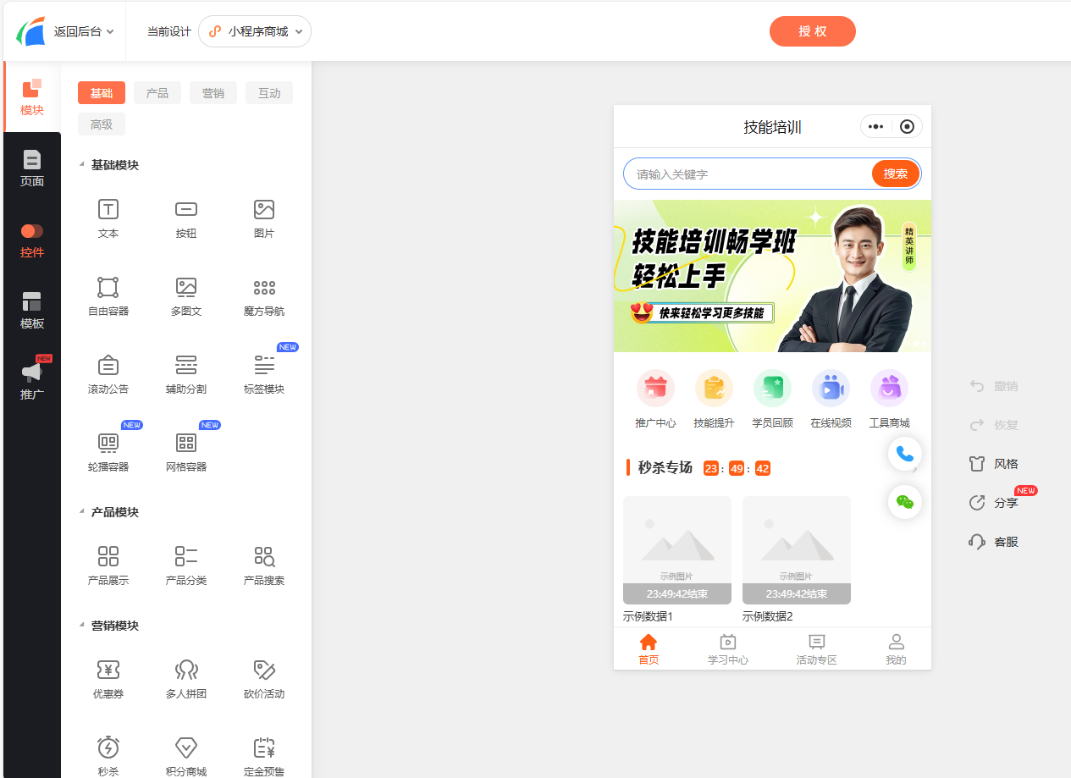The width and height of the screenshot is (1071, 778).
Task: Select the 学习中心 bottom navigation tab
Action: point(727,648)
